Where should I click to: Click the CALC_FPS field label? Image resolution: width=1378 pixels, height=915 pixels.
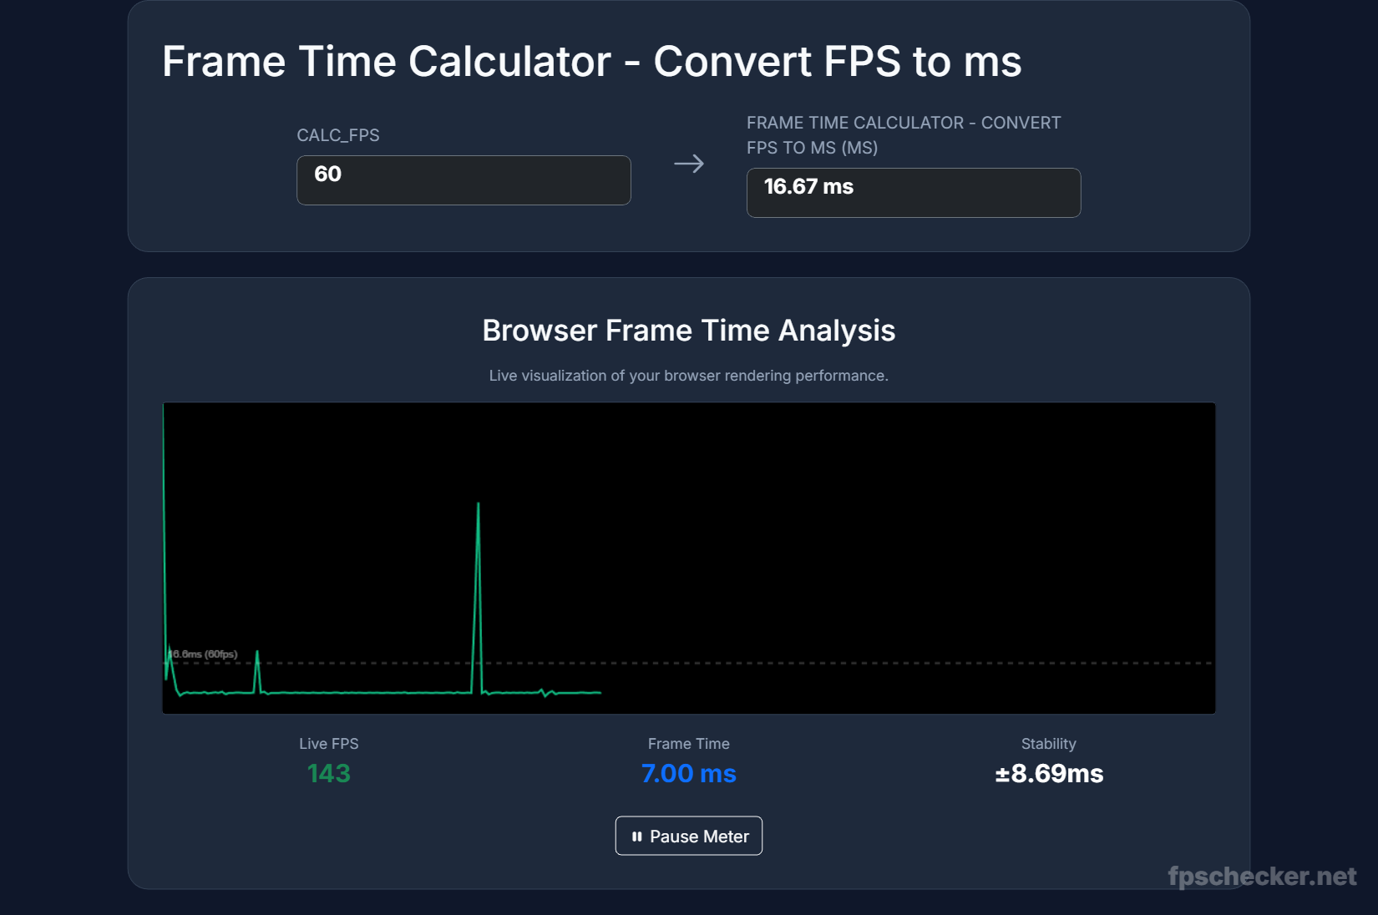(x=338, y=134)
